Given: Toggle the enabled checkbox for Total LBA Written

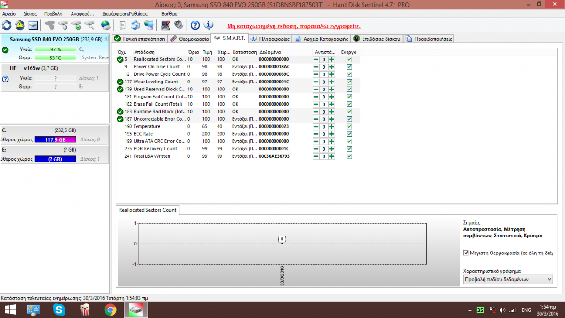Looking at the screenshot, I should 349,156.
